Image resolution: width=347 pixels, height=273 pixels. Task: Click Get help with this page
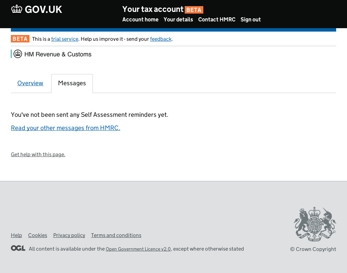[38, 154]
